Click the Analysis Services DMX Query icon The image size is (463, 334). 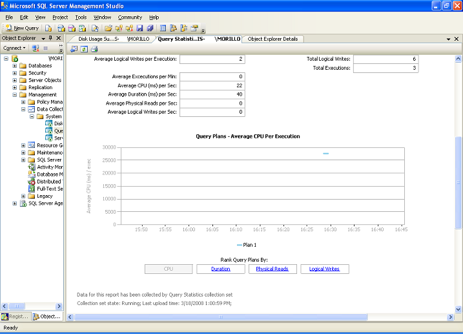[72, 28]
